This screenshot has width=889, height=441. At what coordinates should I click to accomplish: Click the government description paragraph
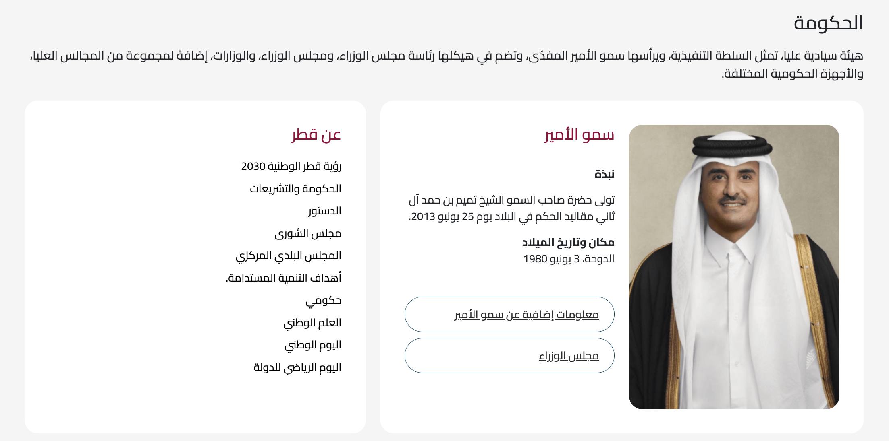coord(447,64)
